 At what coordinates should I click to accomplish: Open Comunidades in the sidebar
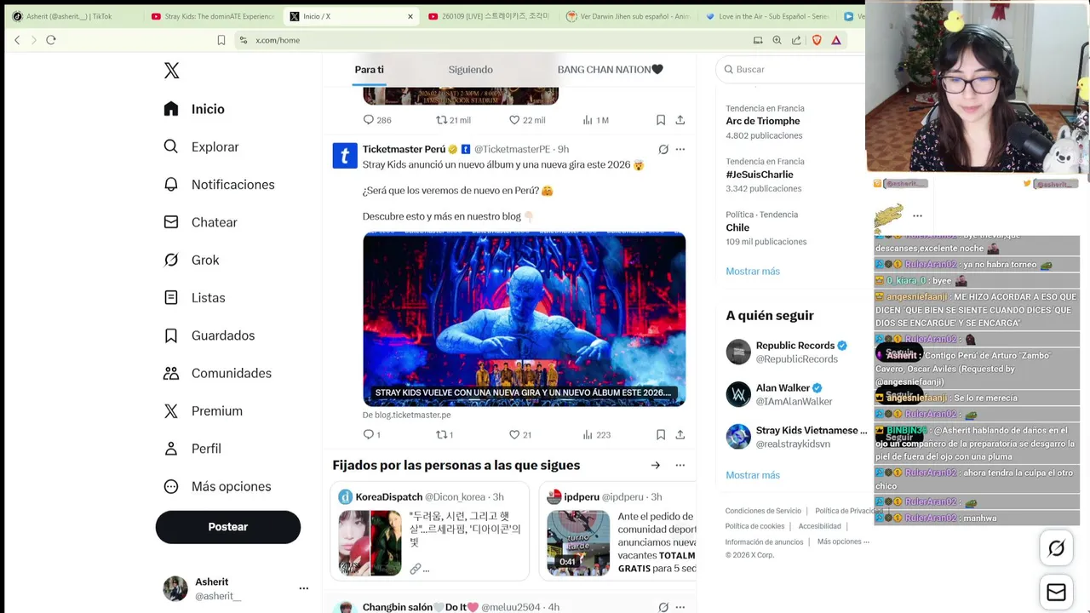(217, 373)
